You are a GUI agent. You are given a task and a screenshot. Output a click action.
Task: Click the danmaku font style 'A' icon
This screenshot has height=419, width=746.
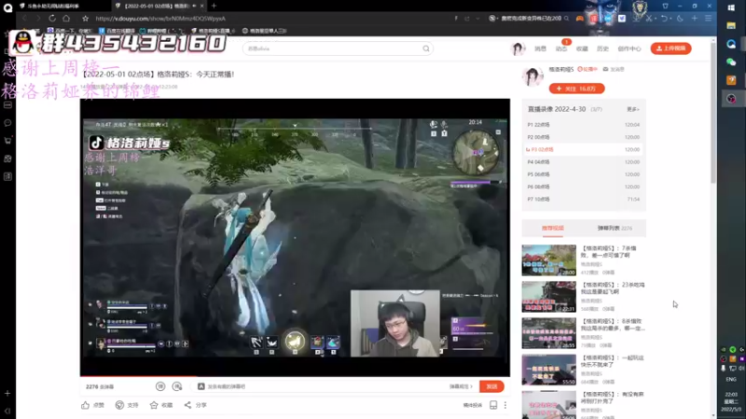pos(201,386)
